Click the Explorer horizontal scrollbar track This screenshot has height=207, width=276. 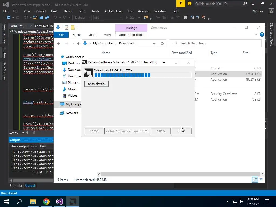[x=181, y=174]
